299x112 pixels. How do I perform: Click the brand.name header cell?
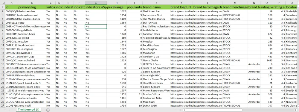point(156,7)
